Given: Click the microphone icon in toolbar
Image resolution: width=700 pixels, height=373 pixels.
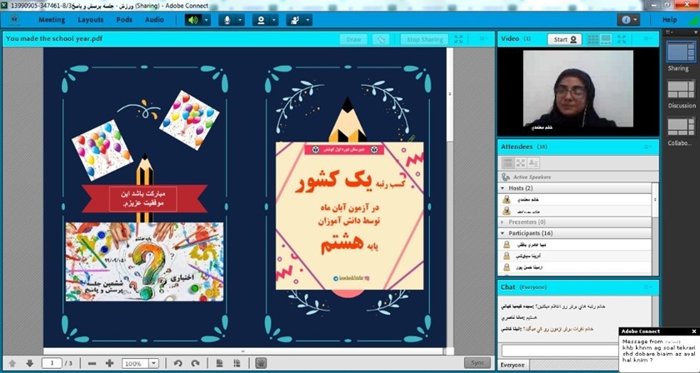Looking at the screenshot, I should [224, 19].
